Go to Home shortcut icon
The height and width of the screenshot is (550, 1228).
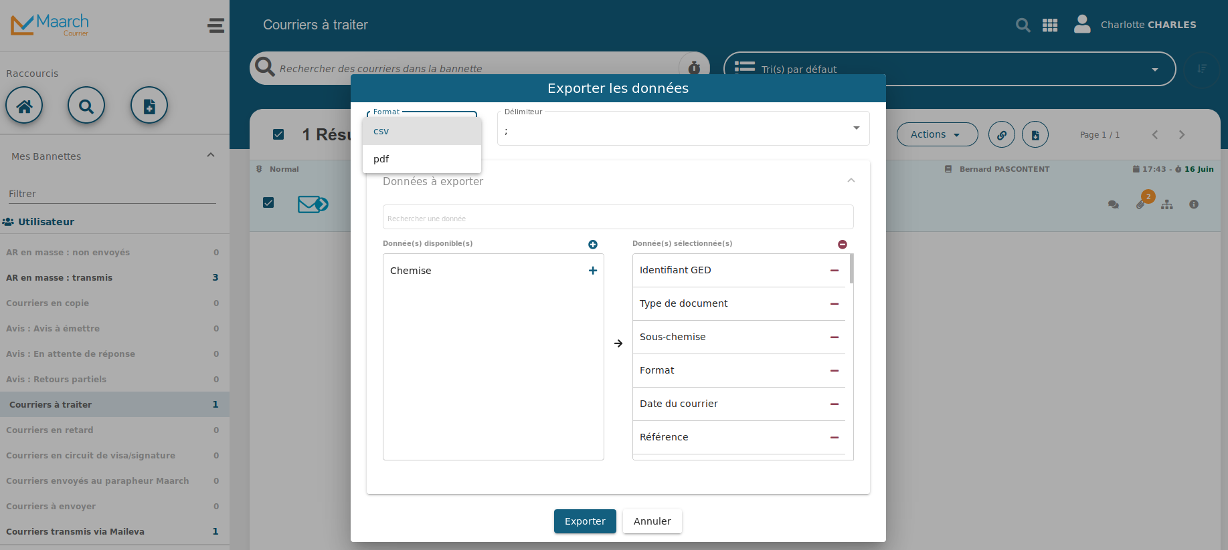[x=24, y=106]
